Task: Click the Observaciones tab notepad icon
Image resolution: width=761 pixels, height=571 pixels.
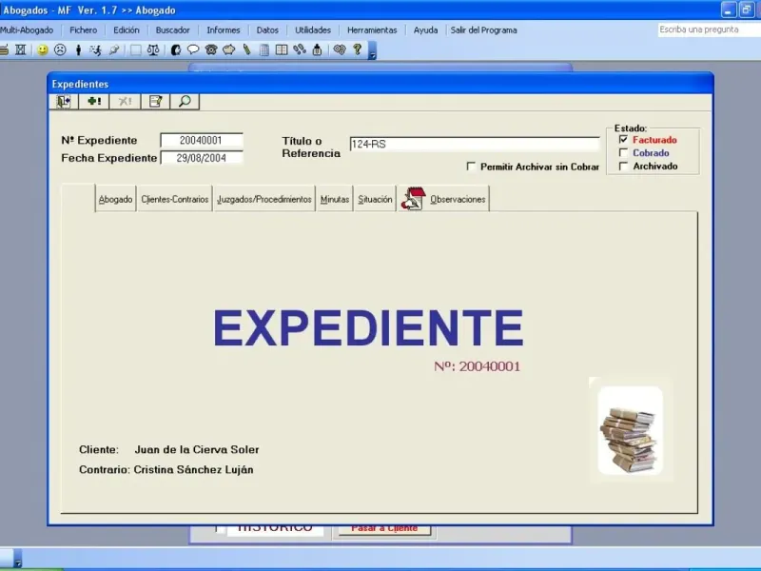Action: click(413, 199)
